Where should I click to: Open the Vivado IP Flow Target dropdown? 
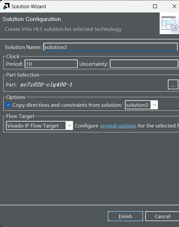tap(39, 125)
